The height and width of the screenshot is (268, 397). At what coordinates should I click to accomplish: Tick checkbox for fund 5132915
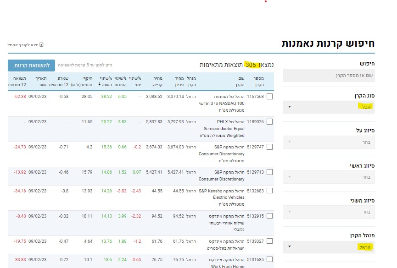click(270, 216)
